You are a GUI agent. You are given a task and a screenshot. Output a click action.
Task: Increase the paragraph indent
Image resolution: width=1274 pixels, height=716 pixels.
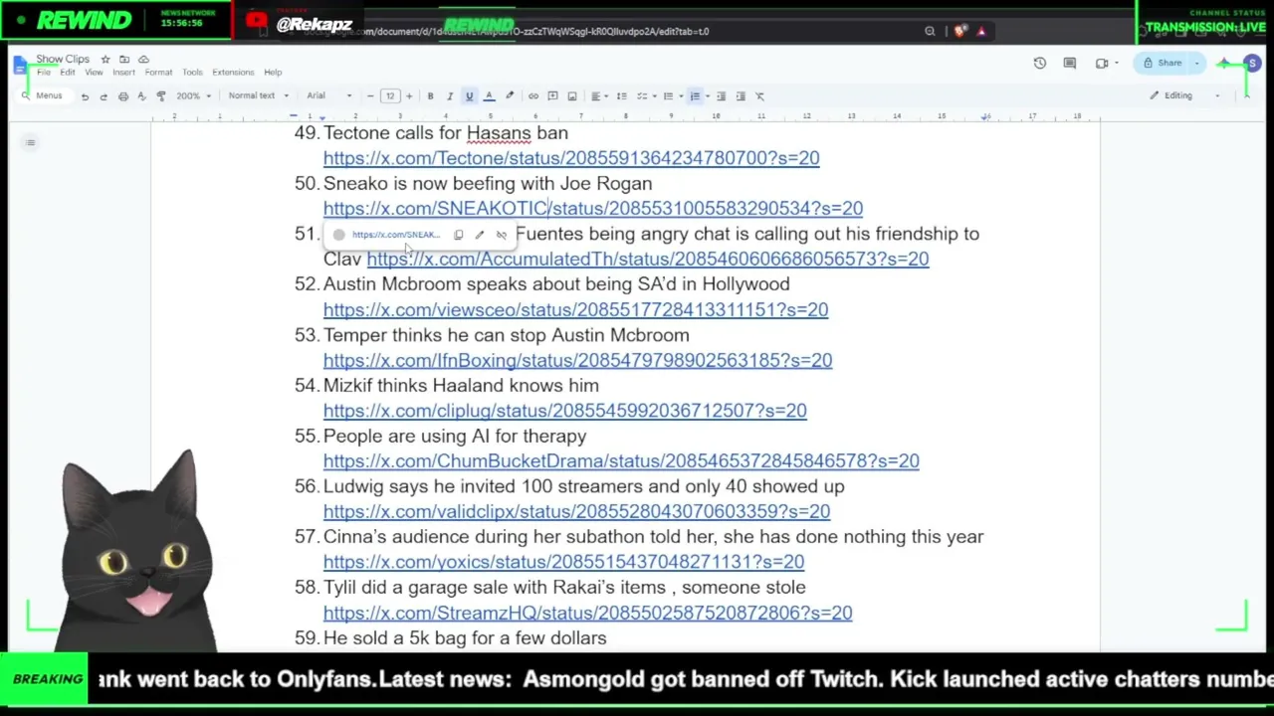[x=741, y=96]
